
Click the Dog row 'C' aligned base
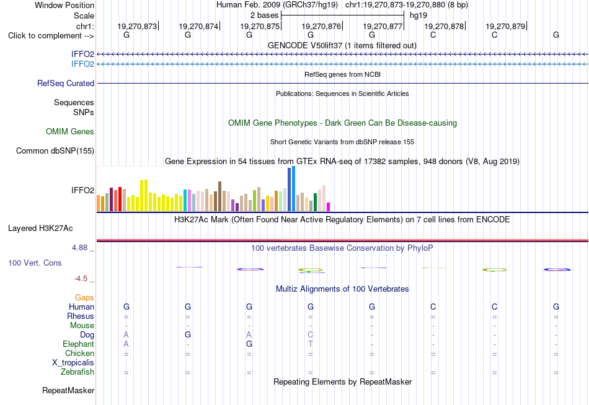pyautogui.click(x=310, y=334)
